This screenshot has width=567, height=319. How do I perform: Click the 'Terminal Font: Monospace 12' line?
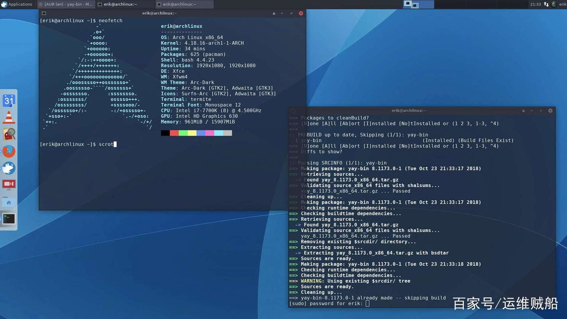[x=201, y=105]
